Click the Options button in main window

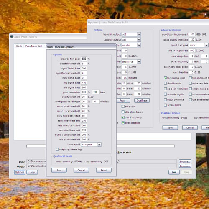[x=20, y=172]
